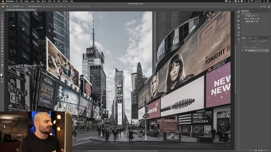Add a Curves adjustment

click(x=252, y=16)
